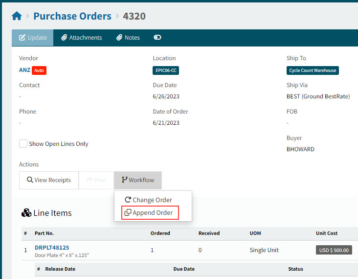Image resolution: width=358 pixels, height=279 pixels.
Task: Click the home icon in breadcrumb
Action: pos(17,16)
